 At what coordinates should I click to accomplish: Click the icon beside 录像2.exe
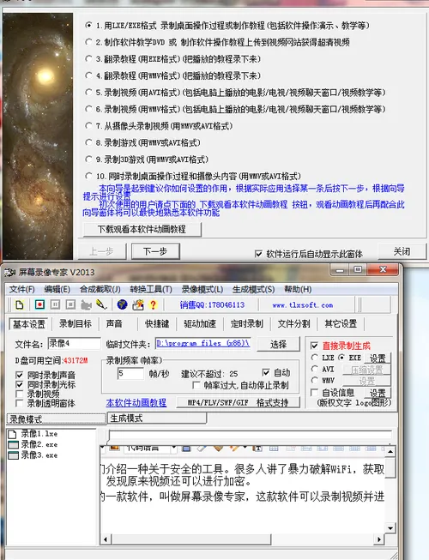point(13,444)
